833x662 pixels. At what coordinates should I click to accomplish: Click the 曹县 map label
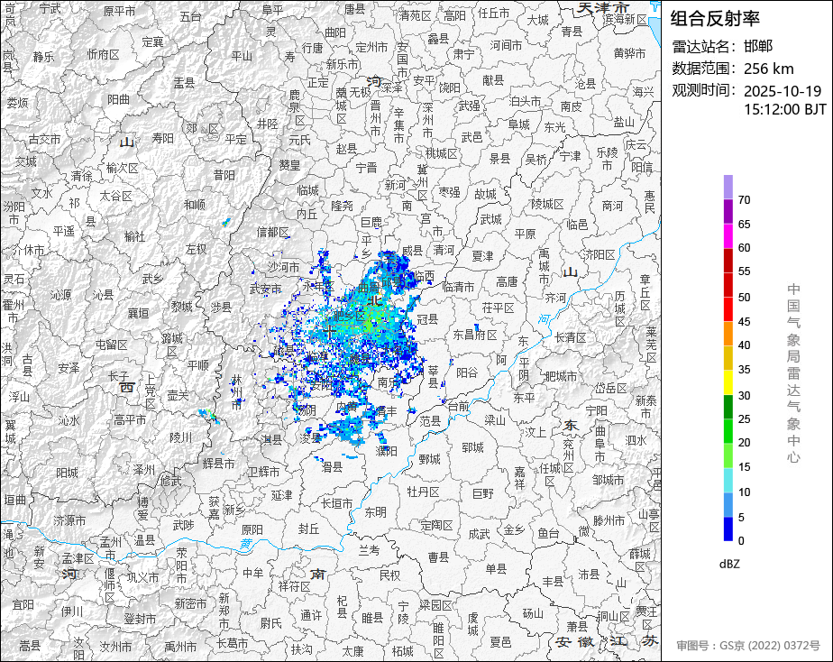pos(439,556)
